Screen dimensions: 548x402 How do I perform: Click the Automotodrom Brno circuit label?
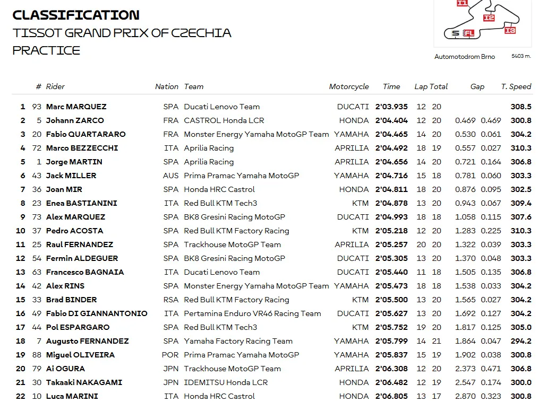tap(465, 57)
